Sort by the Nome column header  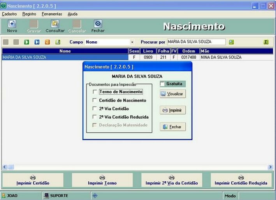pos(65,51)
